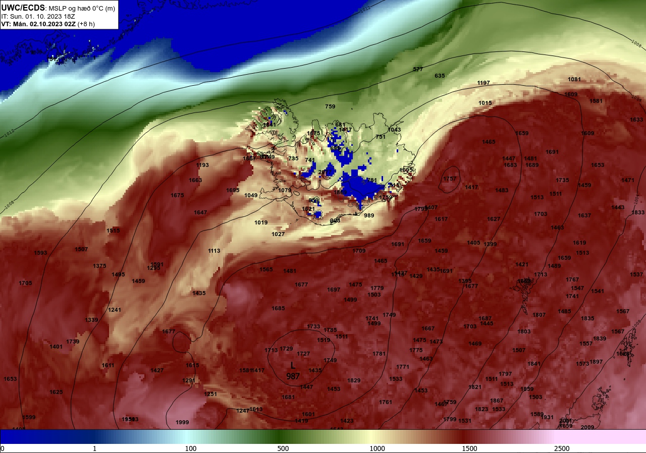Click the 1375 height value
The height and width of the screenshot is (453, 646).
pyautogui.click(x=99, y=266)
